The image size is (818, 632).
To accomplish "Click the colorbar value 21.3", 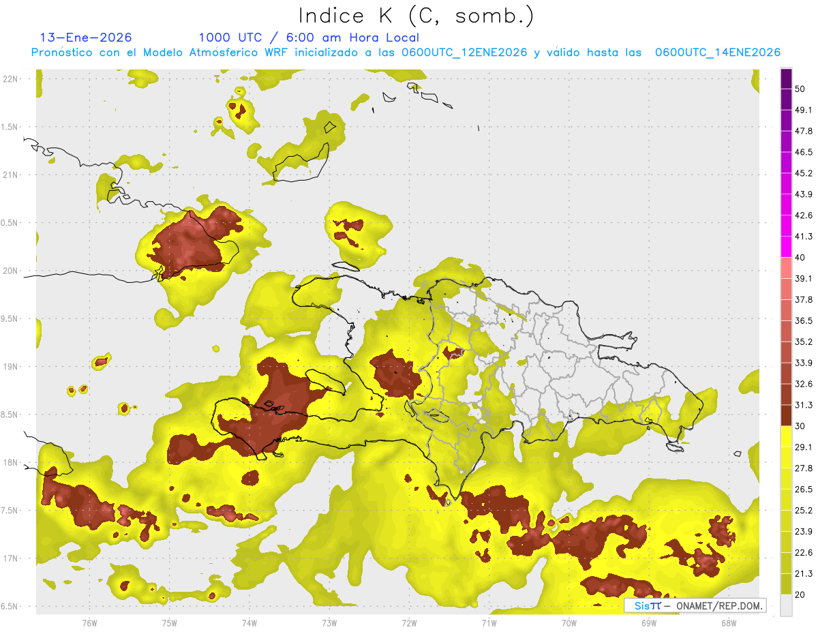I will click(804, 574).
